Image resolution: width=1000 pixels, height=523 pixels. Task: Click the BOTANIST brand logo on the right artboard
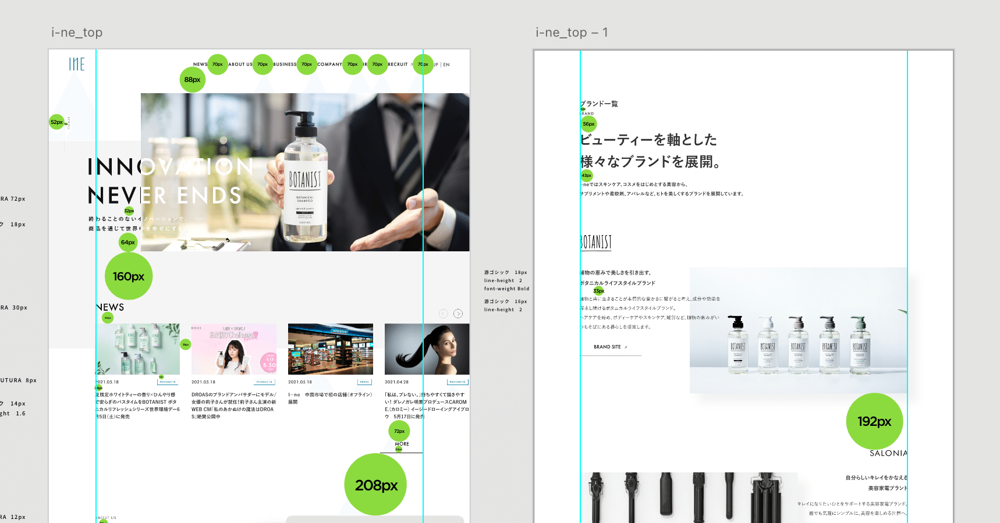pos(596,242)
